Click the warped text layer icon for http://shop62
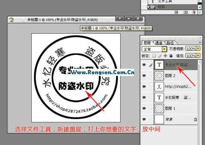This screenshot has height=145, width=205. [159, 86]
